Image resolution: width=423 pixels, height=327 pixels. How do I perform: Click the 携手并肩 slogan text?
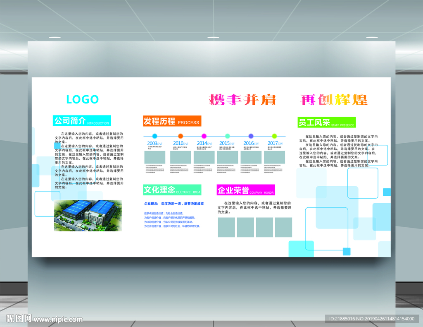tap(242, 100)
